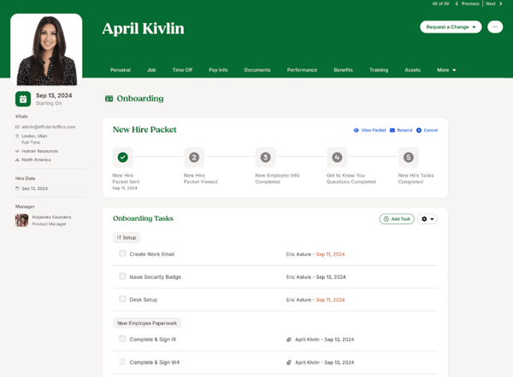
Task: Open the Request a Change dropdown
Action: tap(451, 26)
